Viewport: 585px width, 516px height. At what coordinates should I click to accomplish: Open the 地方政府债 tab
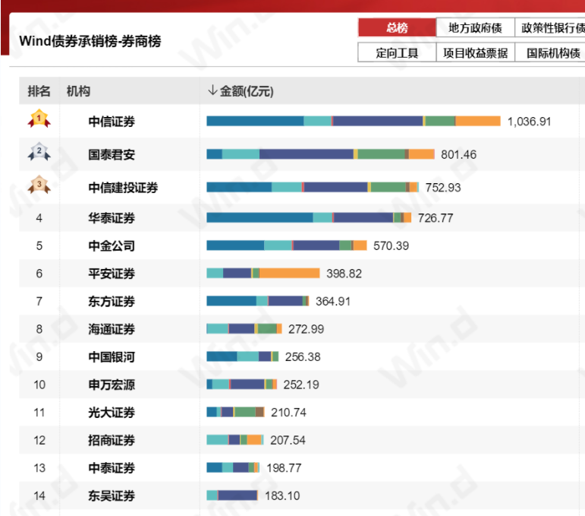point(475,27)
